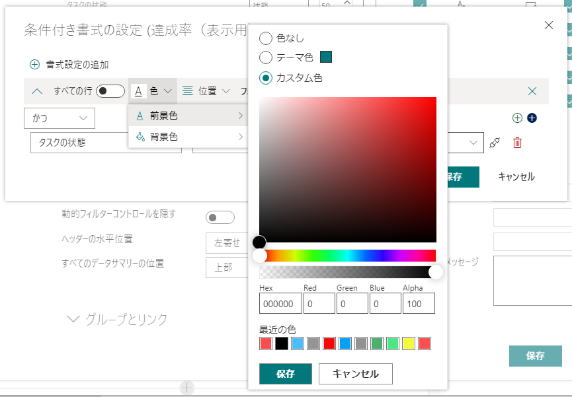Click キャンセル in the color picker
This screenshot has width=572, height=397.
point(355,374)
